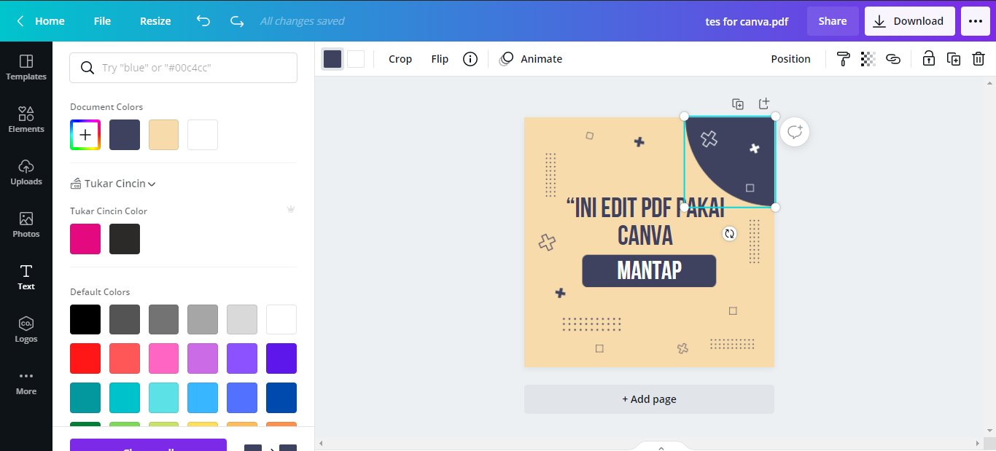Open the Position panel

(790, 59)
